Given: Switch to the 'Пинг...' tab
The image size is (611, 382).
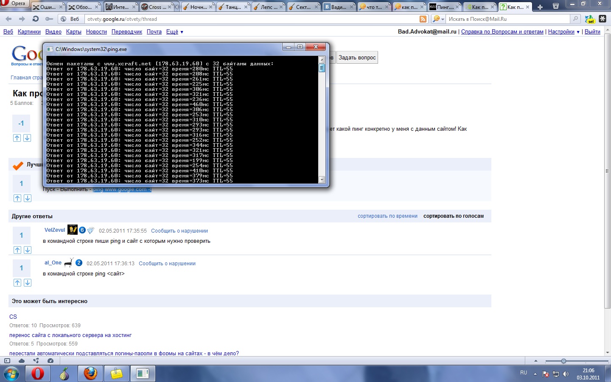Looking at the screenshot, I should pyautogui.click(x=445, y=7).
